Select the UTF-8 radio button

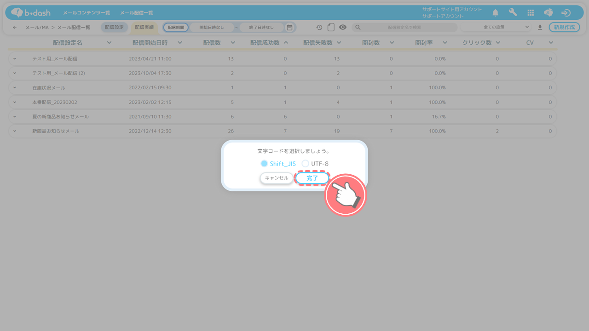tap(305, 164)
